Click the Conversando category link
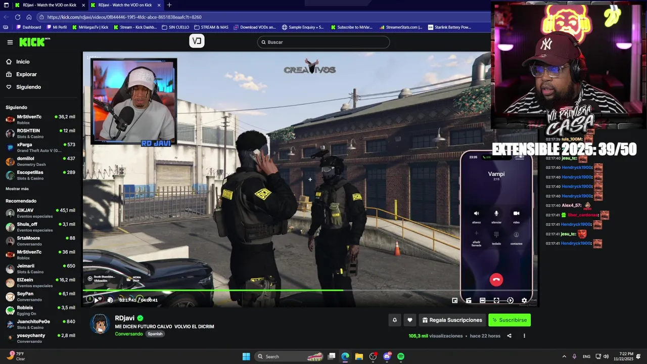 click(x=129, y=334)
